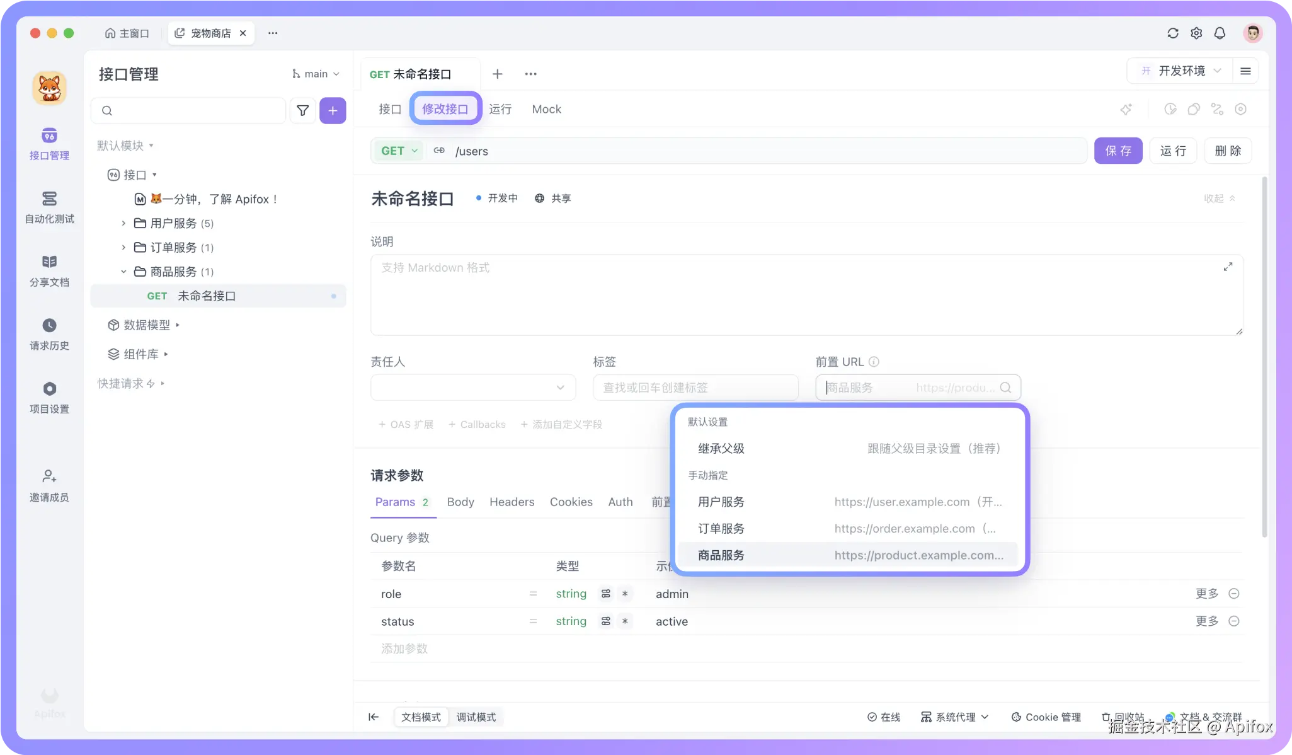The width and height of the screenshot is (1292, 755).
Task: Click the 删除 button
Action: coord(1227,151)
